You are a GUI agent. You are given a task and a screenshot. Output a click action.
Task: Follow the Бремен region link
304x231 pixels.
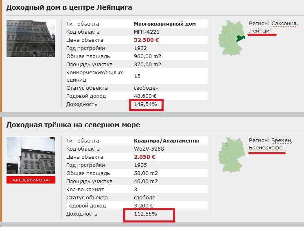click(281, 140)
